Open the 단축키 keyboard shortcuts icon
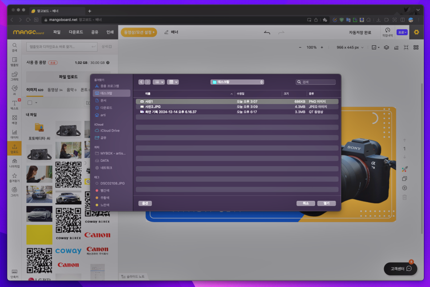The image size is (430, 287). tap(15, 274)
